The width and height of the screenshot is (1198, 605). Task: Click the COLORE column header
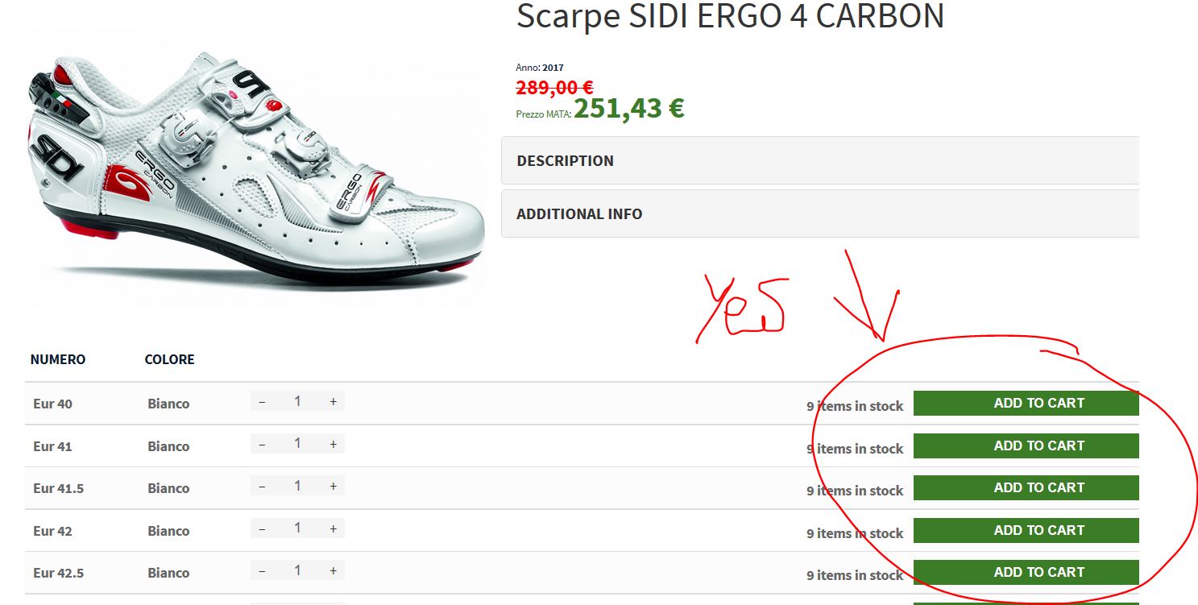click(x=170, y=359)
